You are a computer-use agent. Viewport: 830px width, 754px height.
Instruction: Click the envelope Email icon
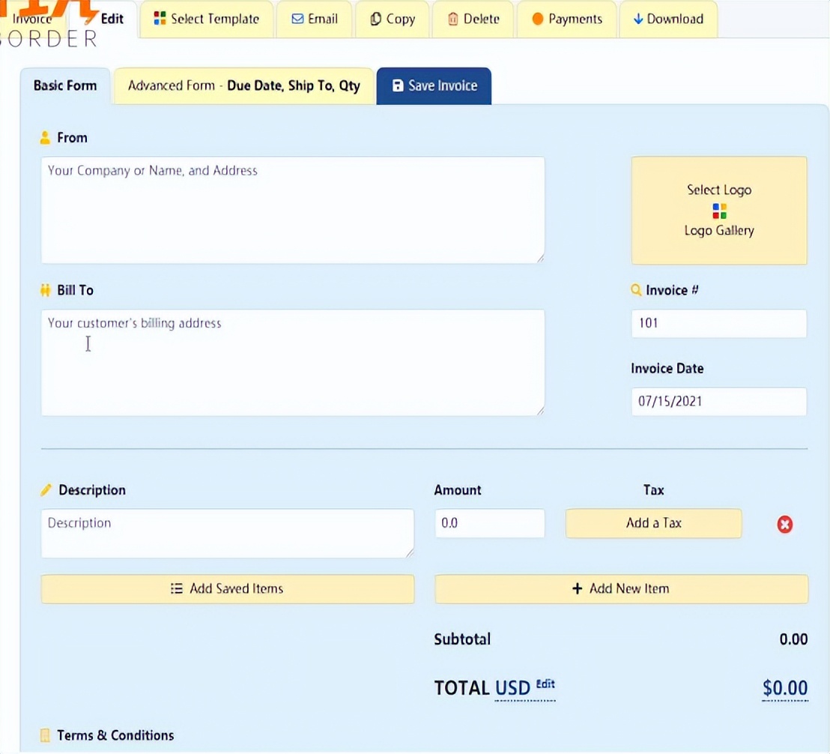[297, 19]
